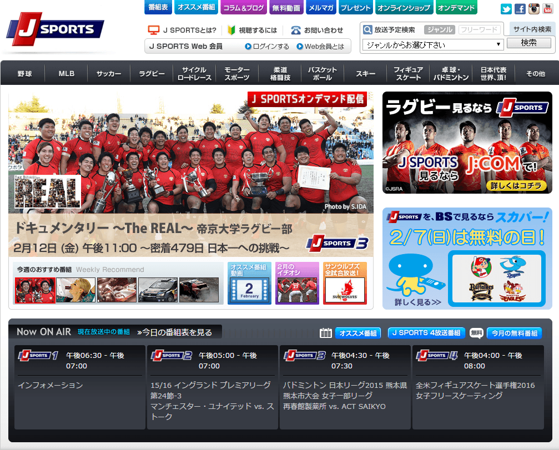Open the Twitter social icon
Screen dimensions: 559x450
point(506,8)
